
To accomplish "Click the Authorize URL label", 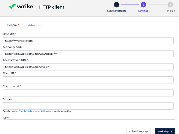I will (x=12, y=47).
